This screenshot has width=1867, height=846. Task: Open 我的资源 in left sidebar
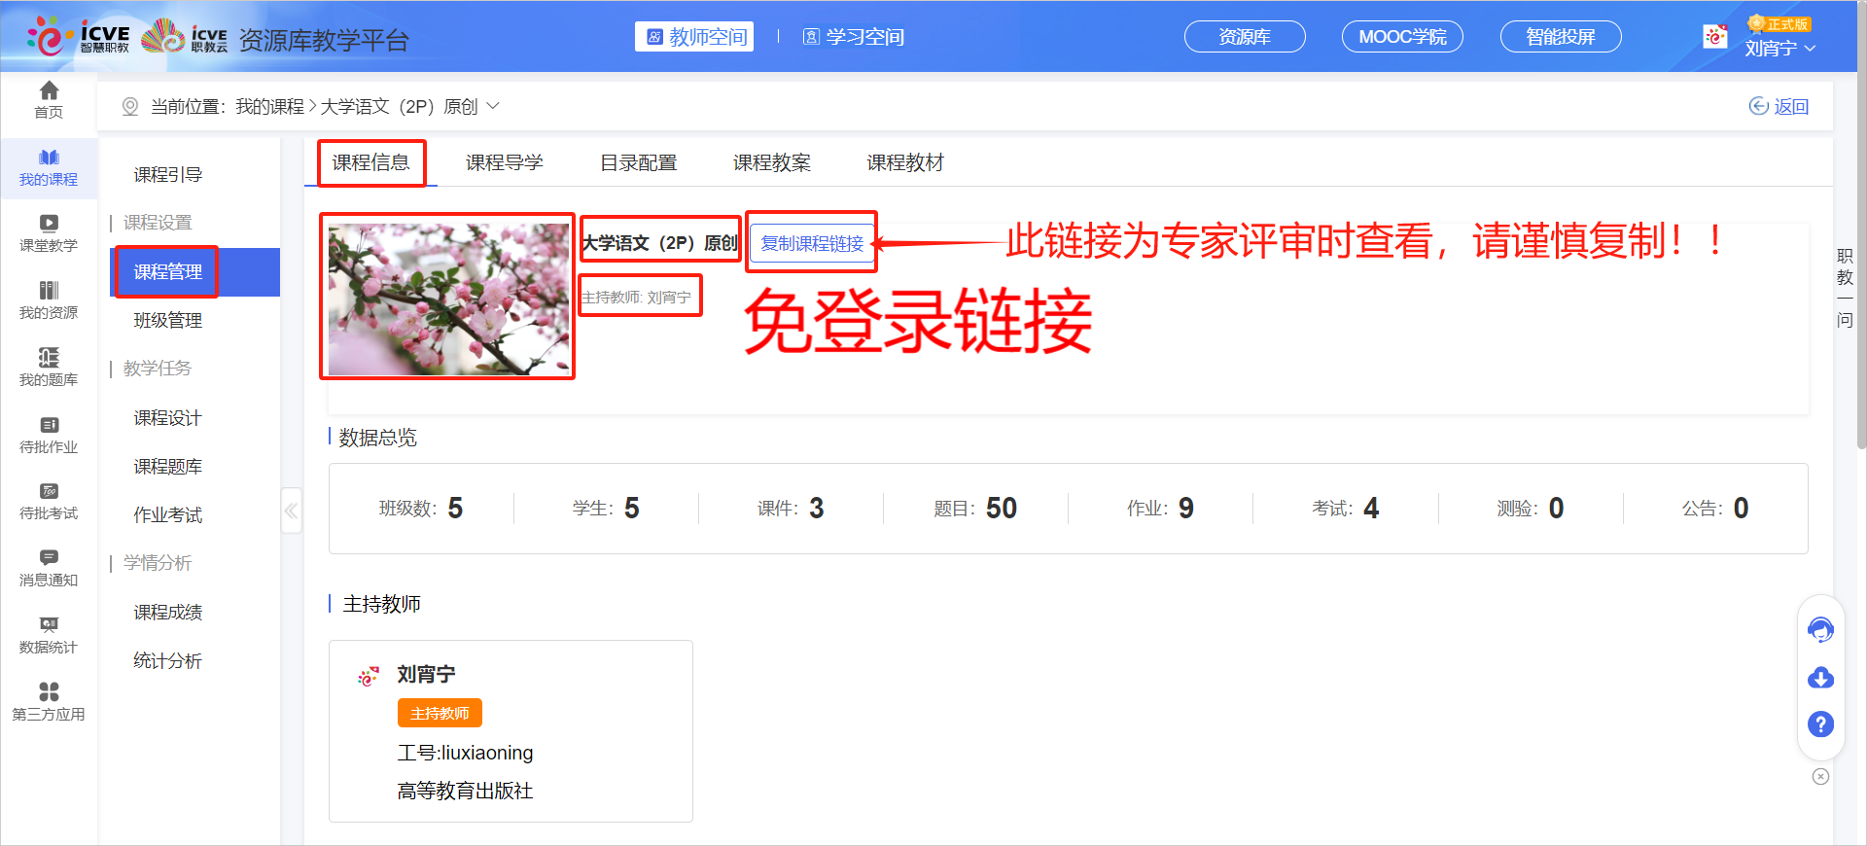pyautogui.click(x=49, y=300)
